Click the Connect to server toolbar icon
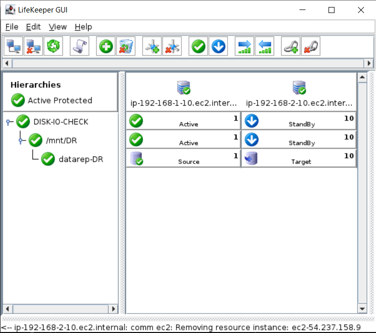 pos(13,46)
